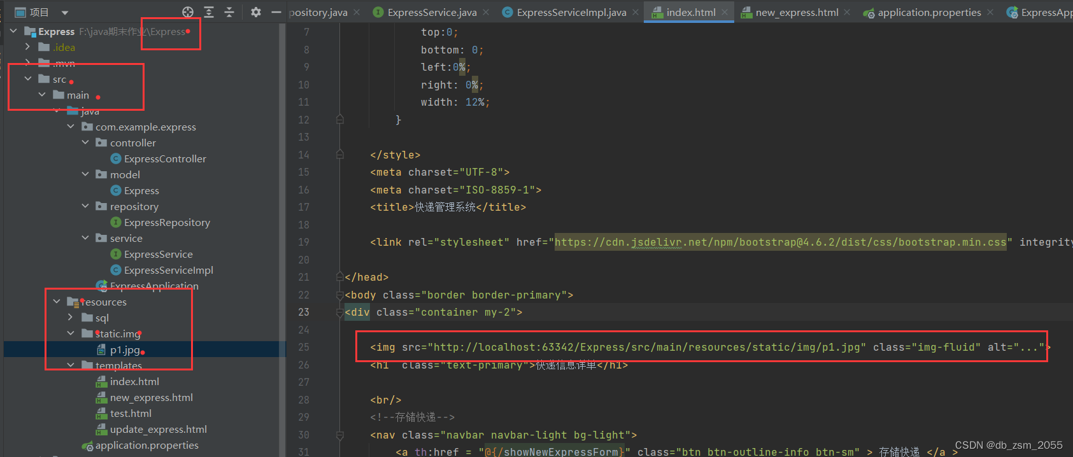Click the meta charset UTF-8 line
This screenshot has height=457, width=1073.
pyautogui.click(x=439, y=172)
